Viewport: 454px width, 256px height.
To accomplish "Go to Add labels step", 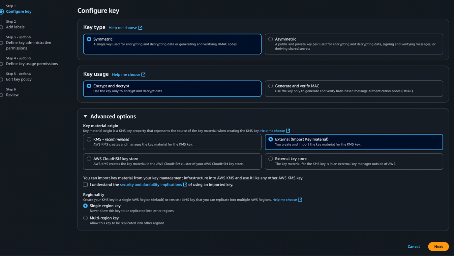I will pyautogui.click(x=15, y=27).
